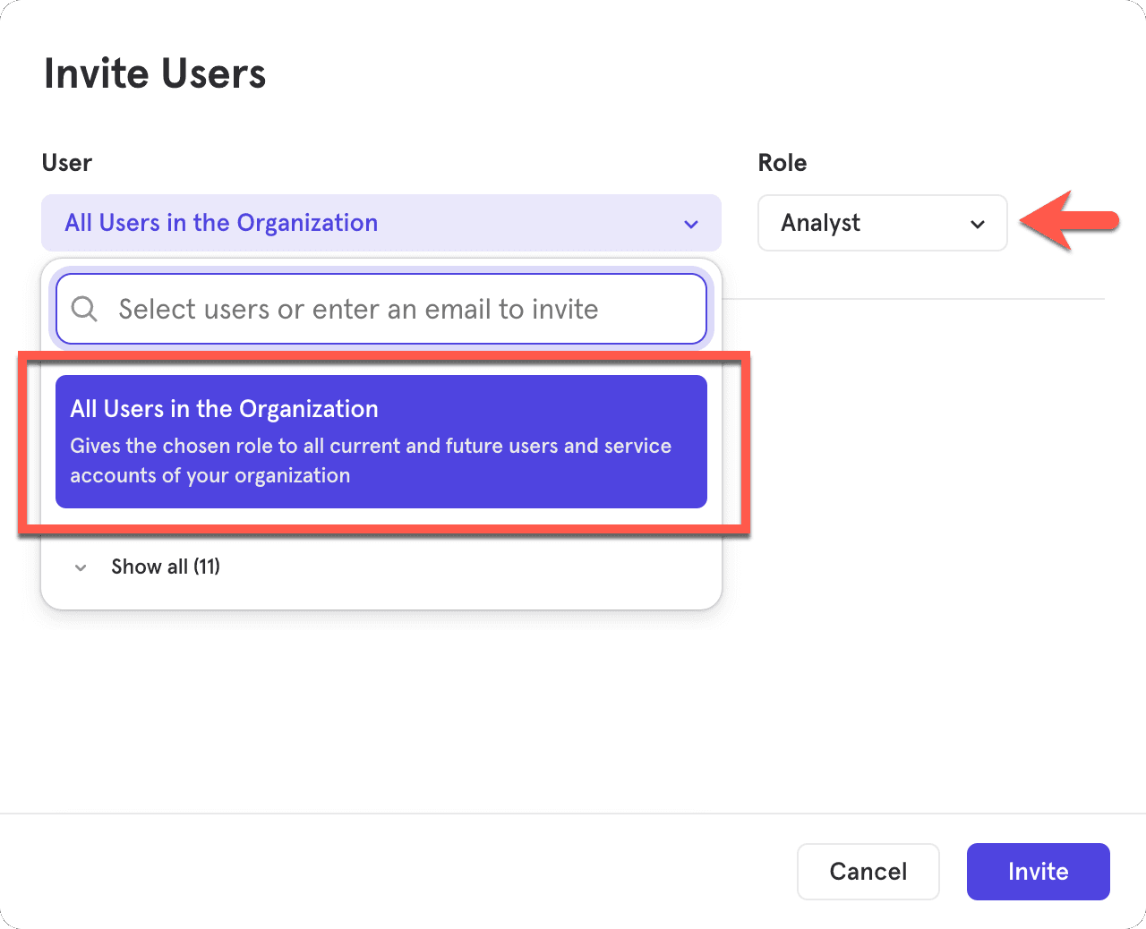Click the chevron in the User dropdown
This screenshot has height=929, width=1146.
pos(690,224)
